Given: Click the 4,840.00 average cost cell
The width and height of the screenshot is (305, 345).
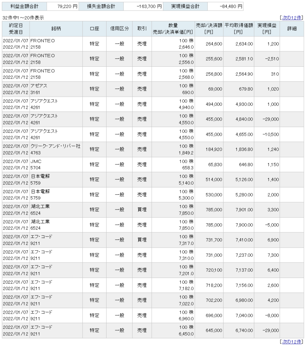Looking at the screenshot, I should point(244,119).
